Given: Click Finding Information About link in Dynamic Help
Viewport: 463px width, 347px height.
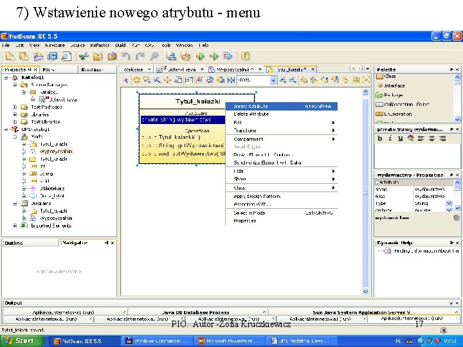Looking at the screenshot, I should [x=426, y=251].
